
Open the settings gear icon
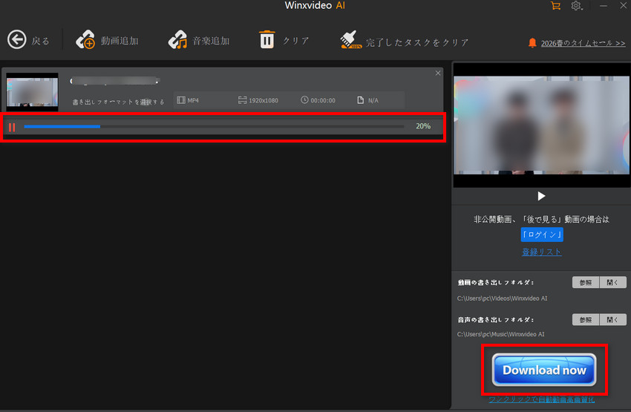coord(576,6)
